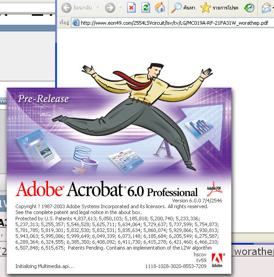
Task: Open the History clock icon
Action: [249, 8]
